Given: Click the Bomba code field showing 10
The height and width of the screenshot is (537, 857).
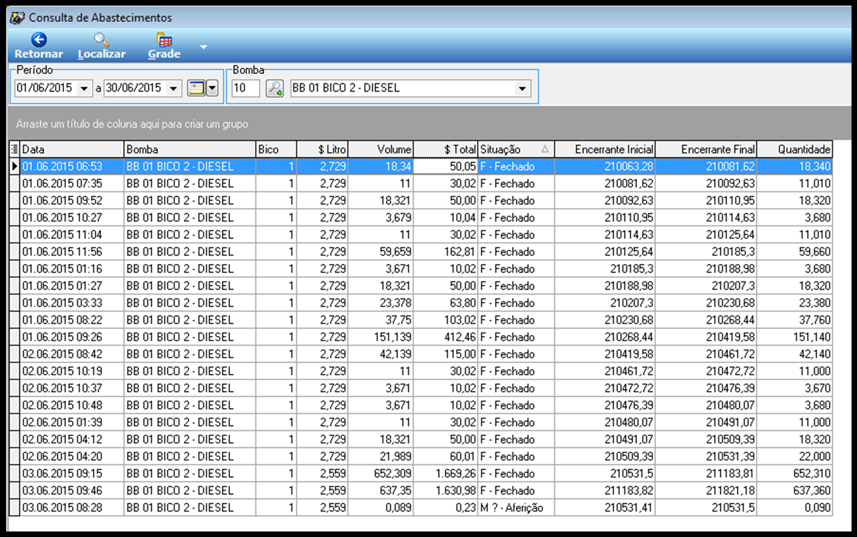Looking at the screenshot, I should [x=246, y=88].
